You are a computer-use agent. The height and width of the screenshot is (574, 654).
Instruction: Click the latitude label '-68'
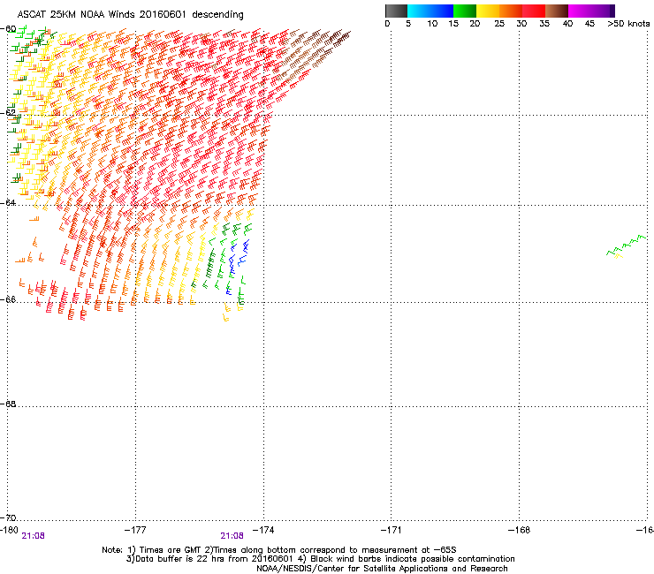click(9, 404)
